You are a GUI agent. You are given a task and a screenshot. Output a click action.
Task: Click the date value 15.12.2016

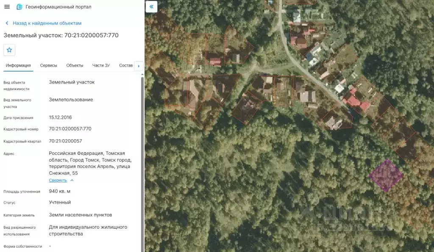[x=60, y=118]
